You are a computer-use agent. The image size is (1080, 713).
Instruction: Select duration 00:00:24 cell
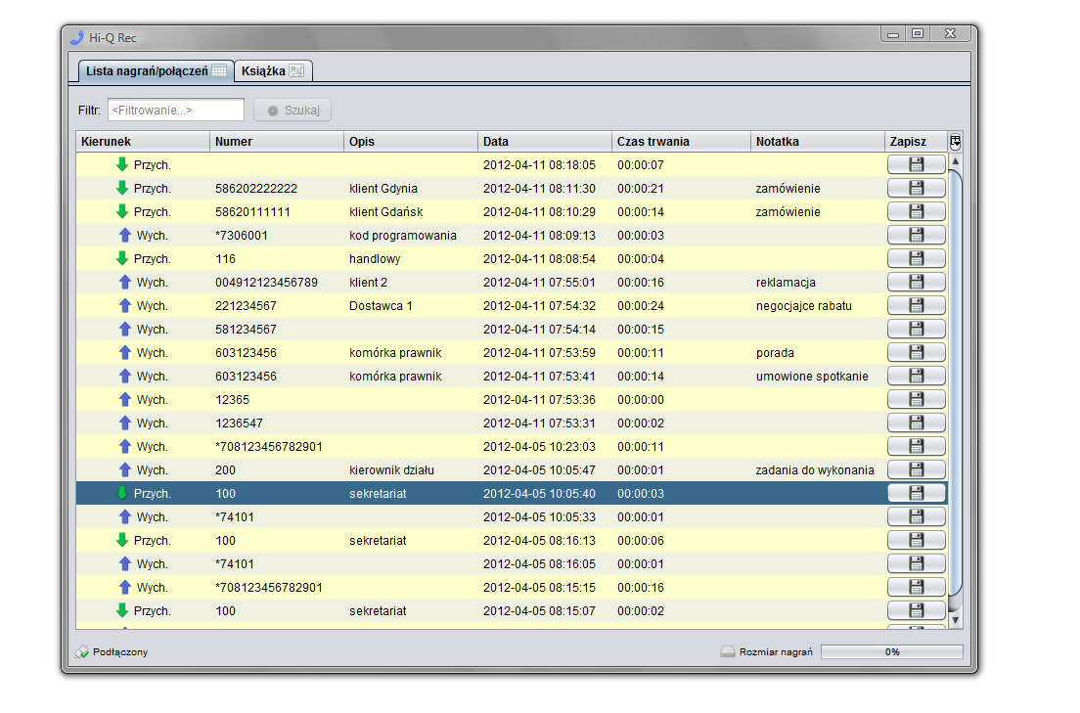point(681,306)
